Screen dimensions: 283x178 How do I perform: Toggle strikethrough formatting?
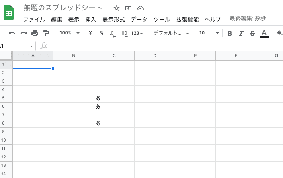point(252,33)
